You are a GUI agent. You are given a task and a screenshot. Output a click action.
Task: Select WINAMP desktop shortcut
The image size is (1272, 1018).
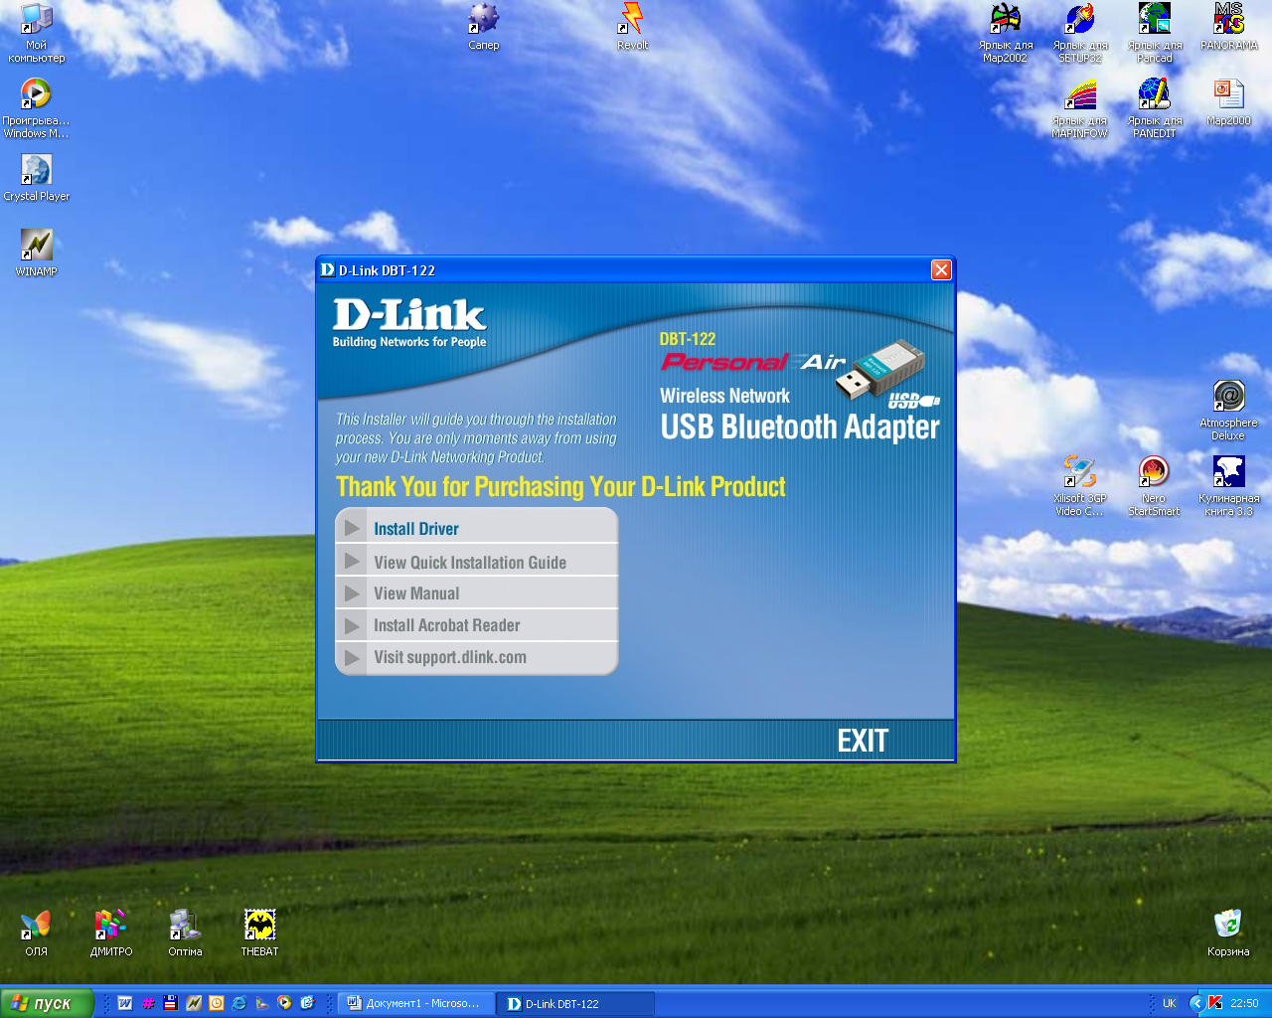point(37,253)
